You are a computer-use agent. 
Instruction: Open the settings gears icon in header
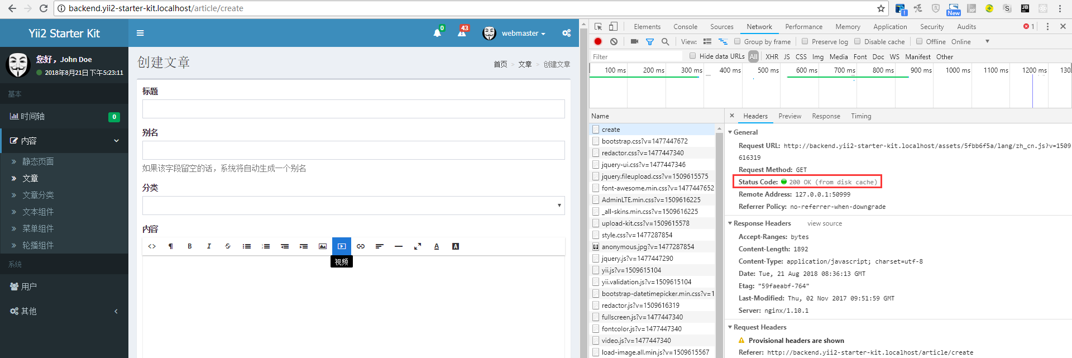[x=566, y=33]
